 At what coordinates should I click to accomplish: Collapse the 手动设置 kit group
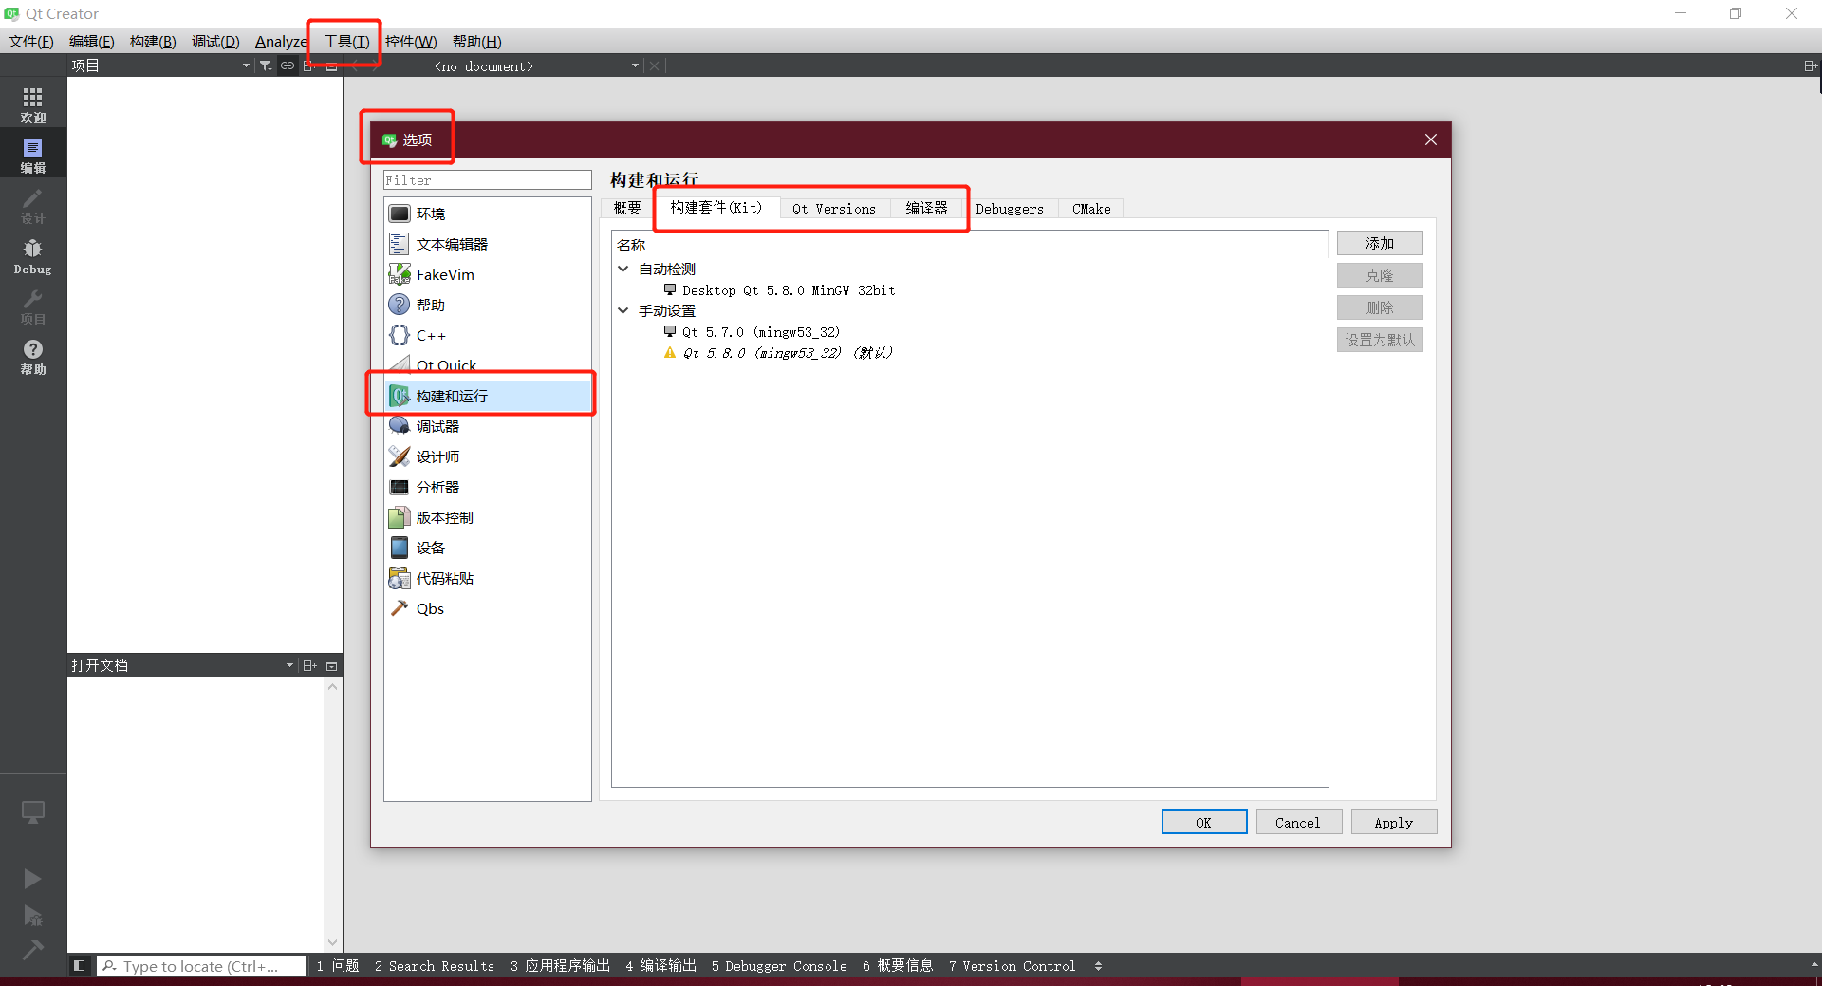point(623,310)
